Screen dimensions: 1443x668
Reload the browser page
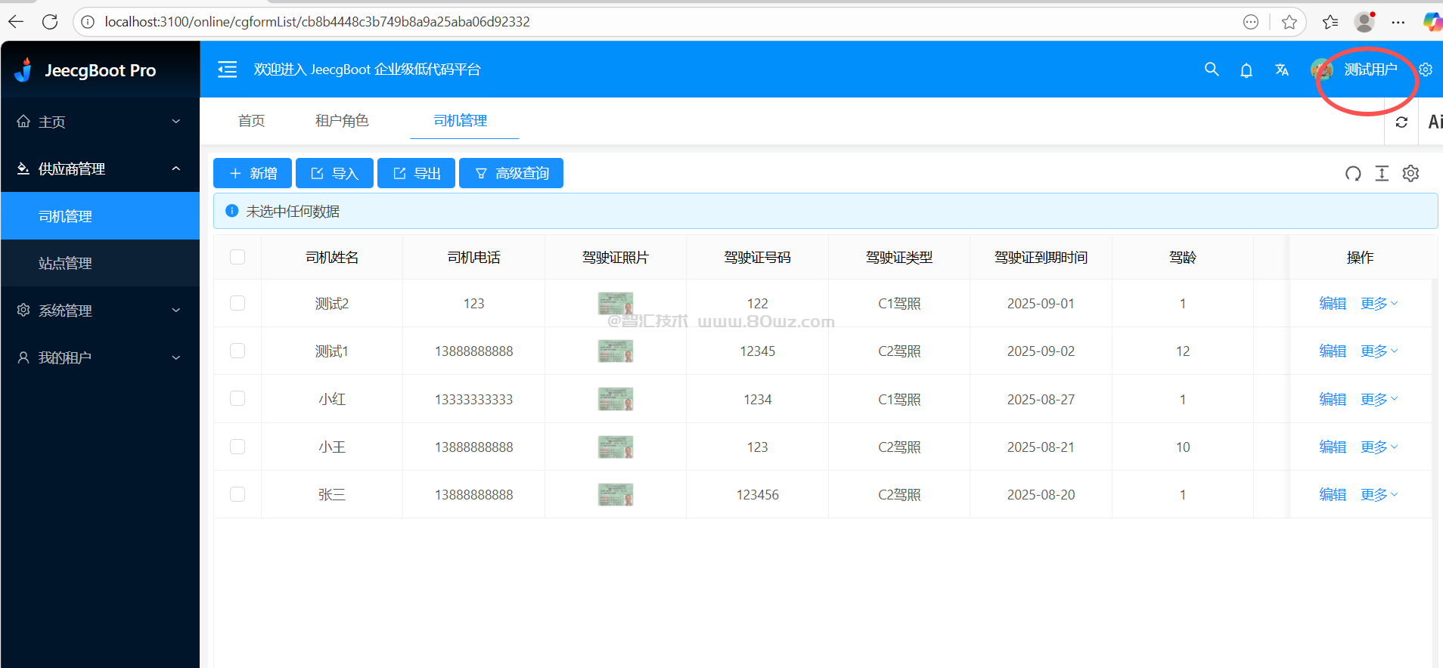[x=50, y=22]
